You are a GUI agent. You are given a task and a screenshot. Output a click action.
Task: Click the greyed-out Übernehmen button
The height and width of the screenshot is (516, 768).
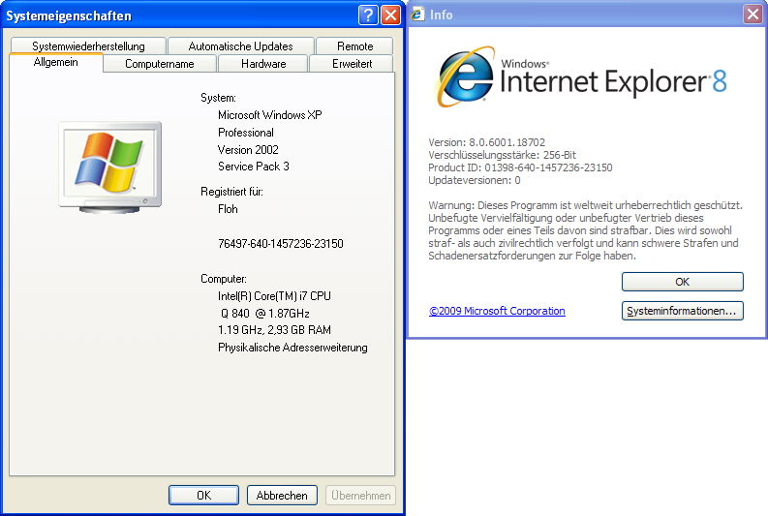click(361, 495)
